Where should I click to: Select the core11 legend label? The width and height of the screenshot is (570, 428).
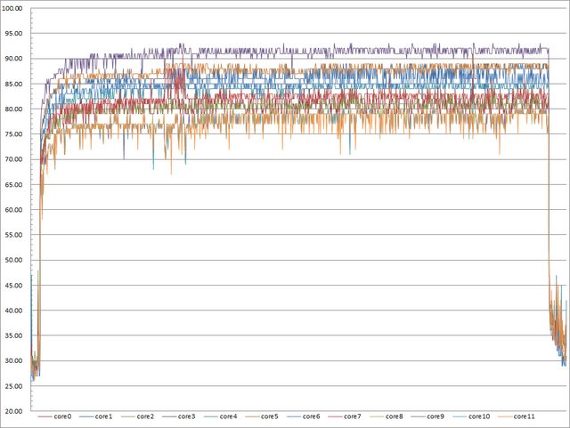(522, 416)
